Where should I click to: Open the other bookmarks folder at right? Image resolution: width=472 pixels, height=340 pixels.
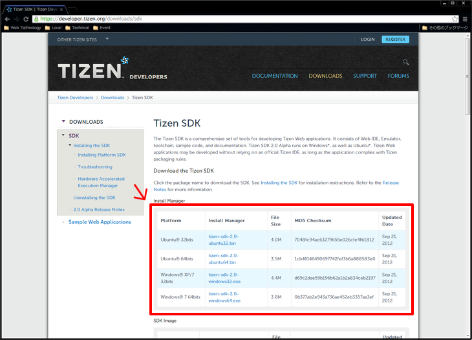click(445, 28)
